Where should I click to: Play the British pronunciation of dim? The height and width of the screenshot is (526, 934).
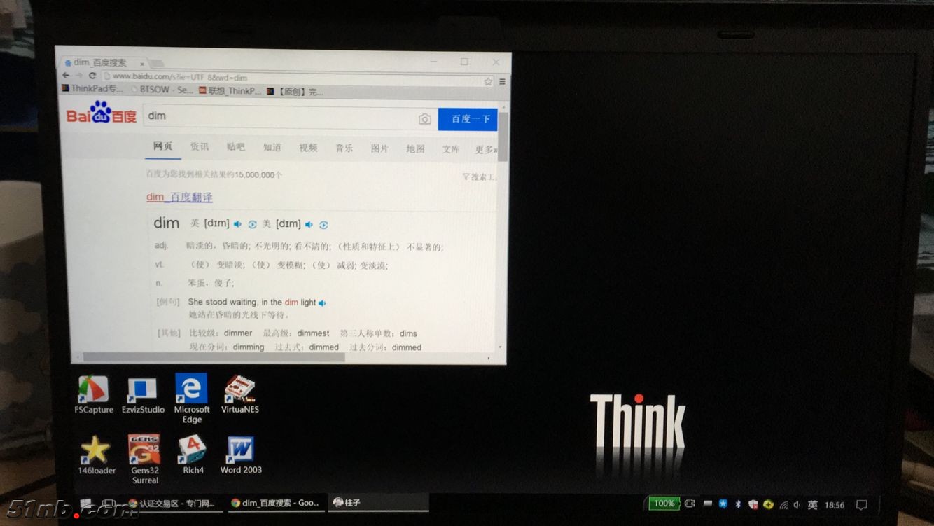coord(237,224)
